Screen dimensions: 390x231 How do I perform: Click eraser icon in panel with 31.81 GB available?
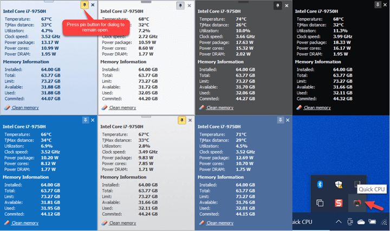coord(6,222)
